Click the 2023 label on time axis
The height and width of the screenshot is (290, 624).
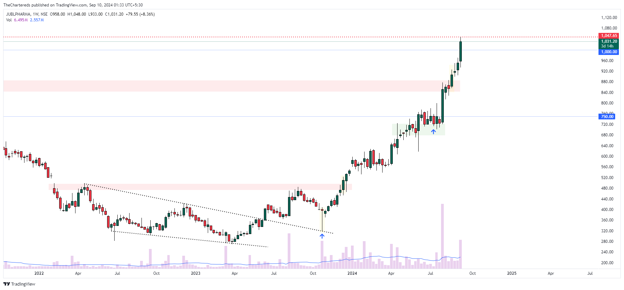(x=196, y=273)
